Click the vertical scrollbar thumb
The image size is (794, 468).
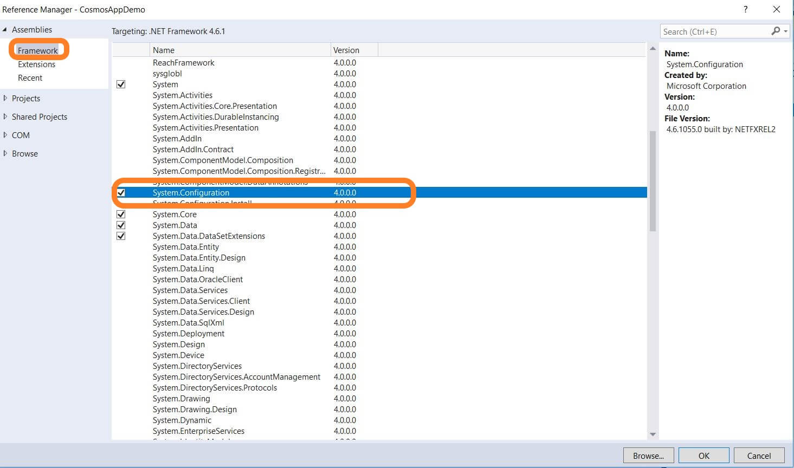click(653, 181)
